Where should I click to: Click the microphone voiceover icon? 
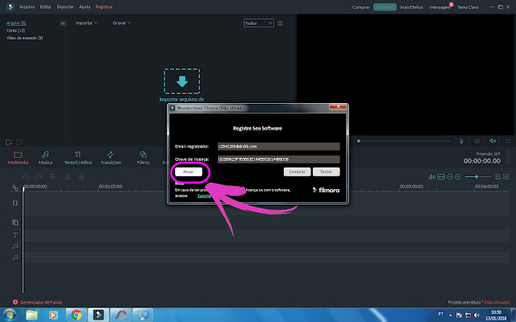tap(461, 141)
